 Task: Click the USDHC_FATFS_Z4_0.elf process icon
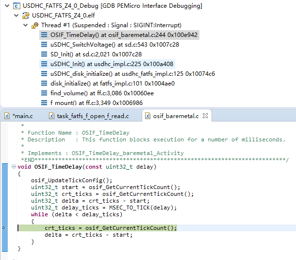tap(26, 16)
